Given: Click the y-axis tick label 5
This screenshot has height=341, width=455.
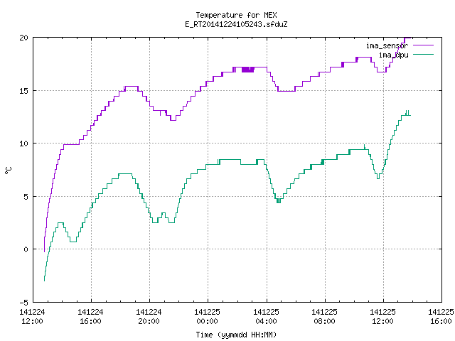Looking at the screenshot, I should 26,197.
